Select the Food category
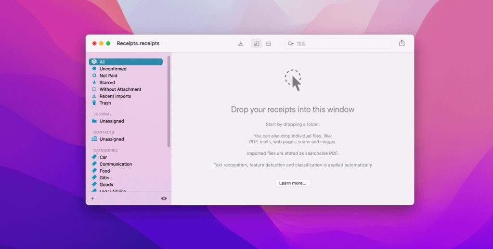Viewport: 493px width, 249px height. (104, 171)
